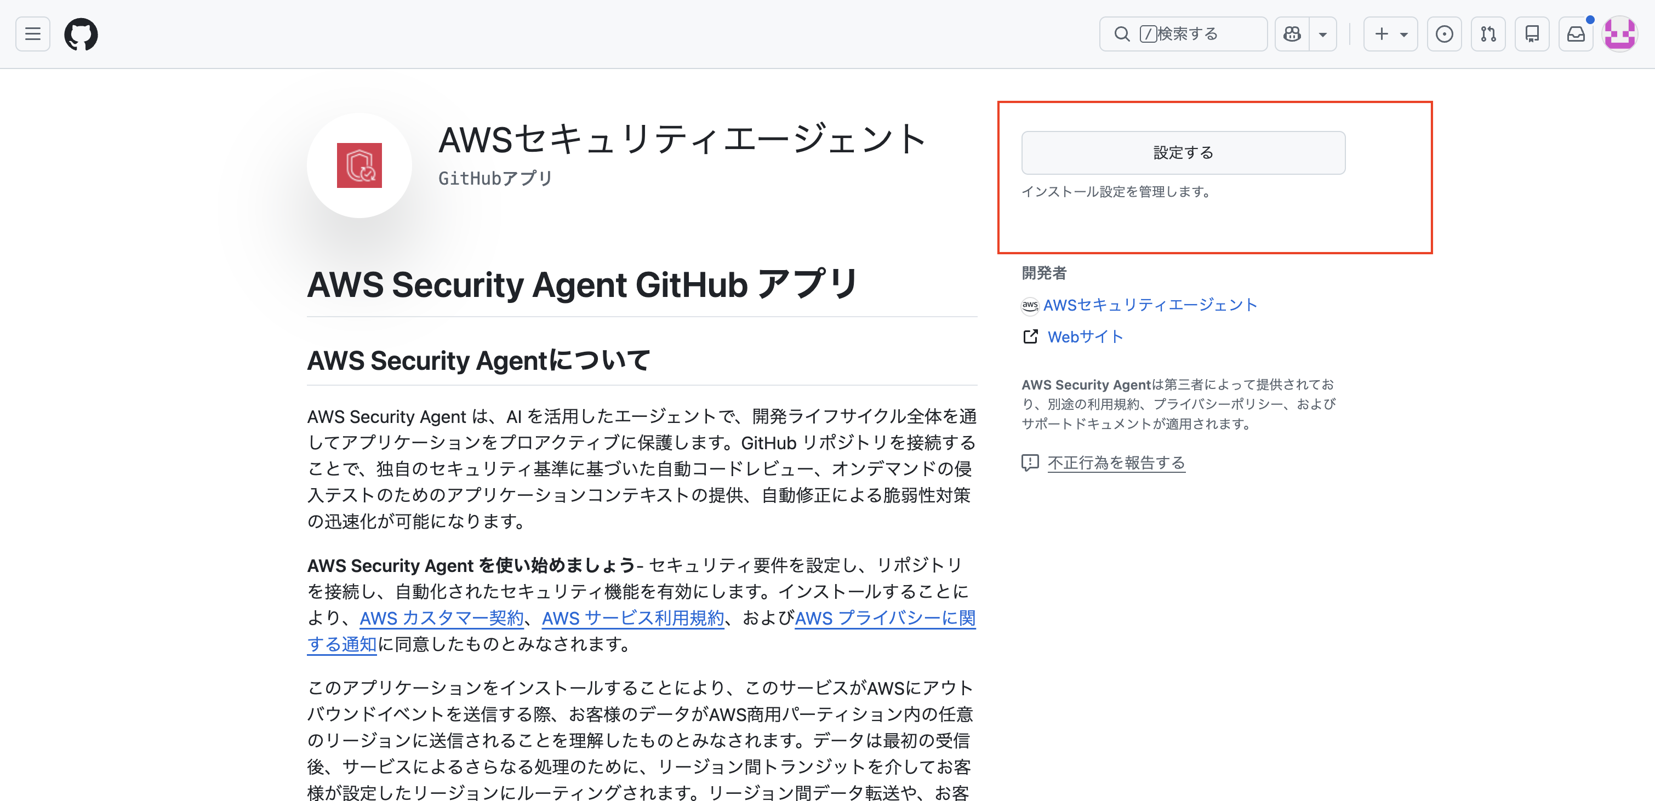Open your Issues list
Image resolution: width=1655 pixels, height=801 pixels.
[x=1444, y=33]
